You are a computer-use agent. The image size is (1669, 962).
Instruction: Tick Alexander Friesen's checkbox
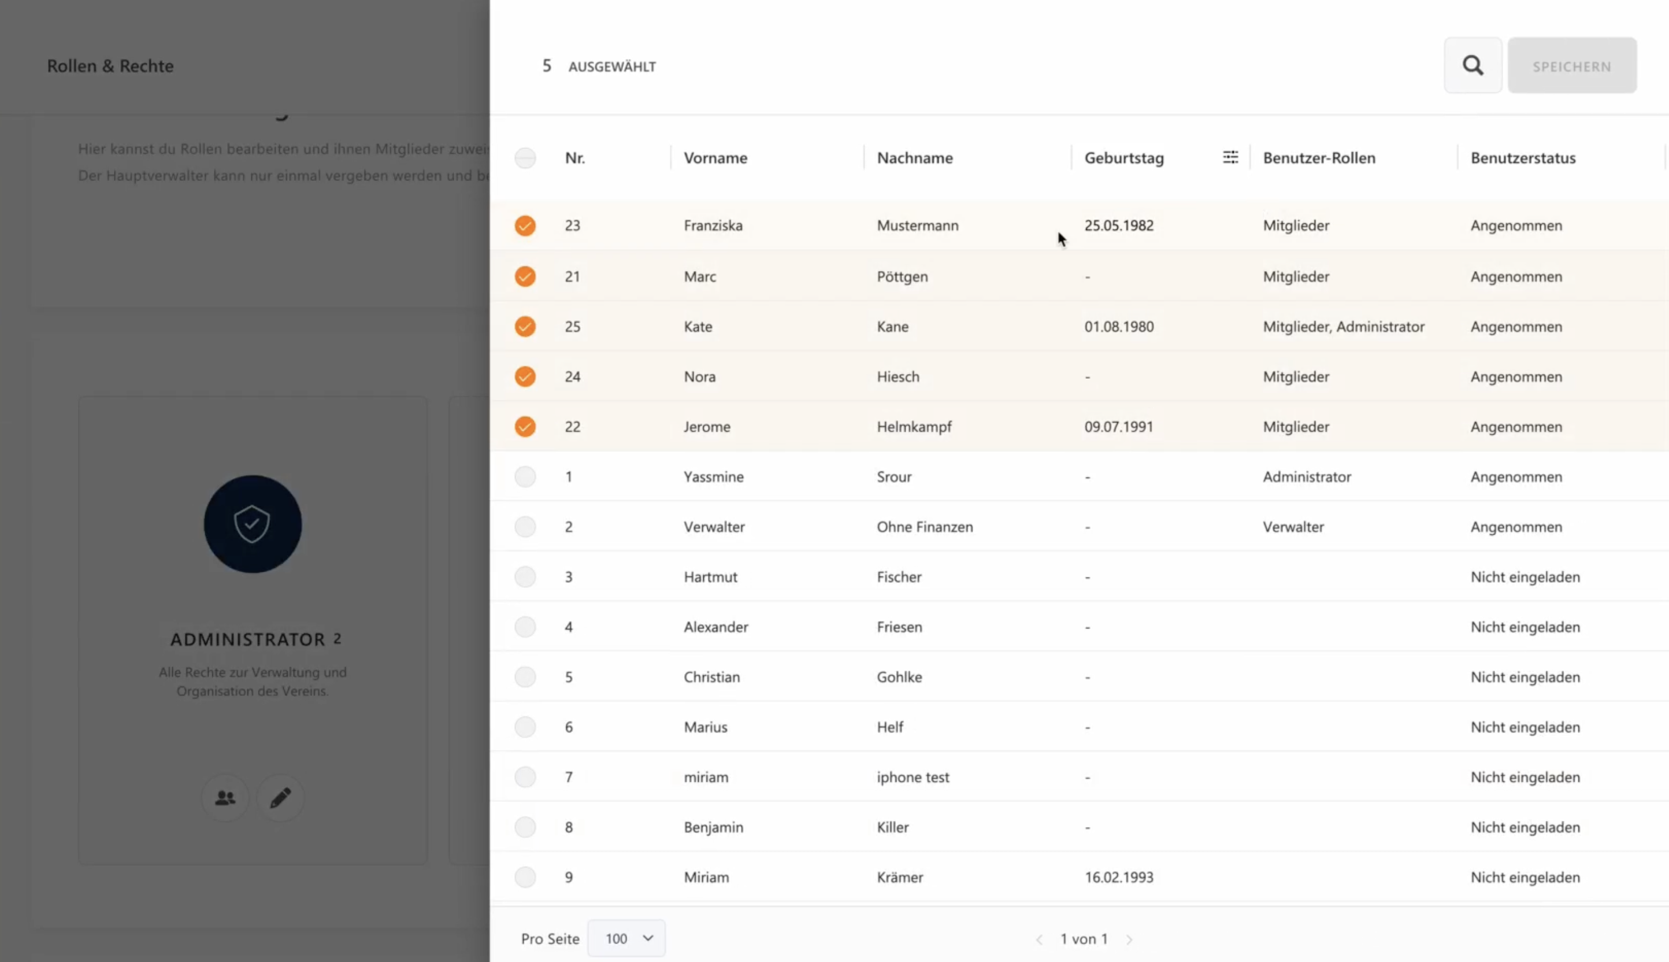click(525, 626)
